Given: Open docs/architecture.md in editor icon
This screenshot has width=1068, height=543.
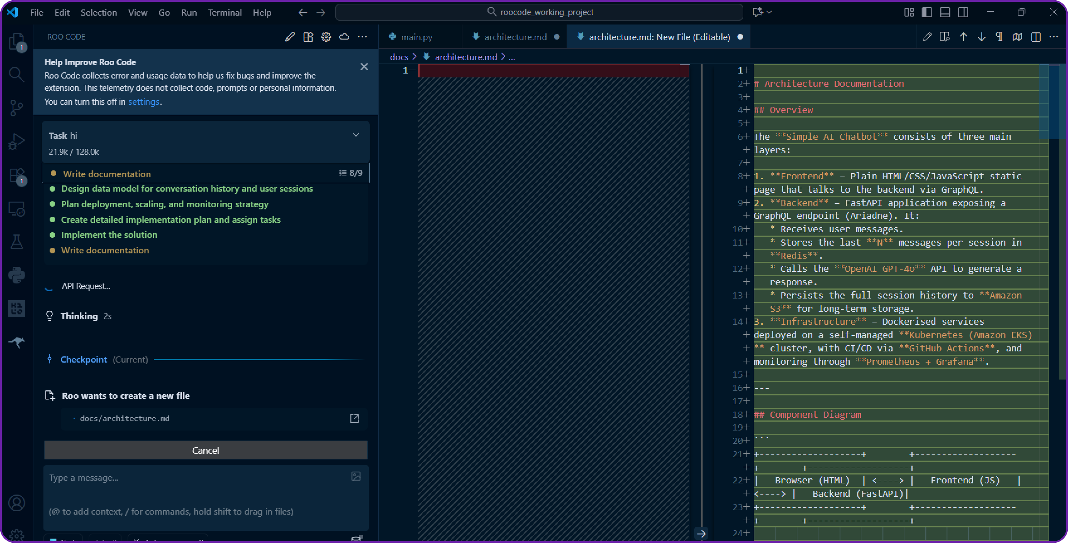Looking at the screenshot, I should [x=354, y=418].
